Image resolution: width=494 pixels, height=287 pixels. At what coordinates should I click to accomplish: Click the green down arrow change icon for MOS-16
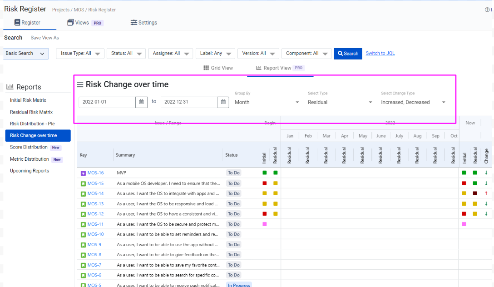click(x=486, y=173)
